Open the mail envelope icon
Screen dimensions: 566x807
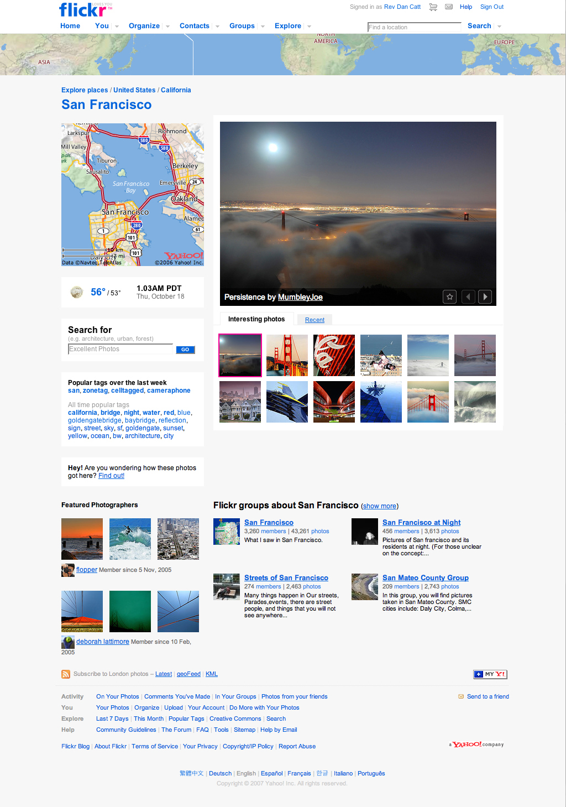(449, 7)
